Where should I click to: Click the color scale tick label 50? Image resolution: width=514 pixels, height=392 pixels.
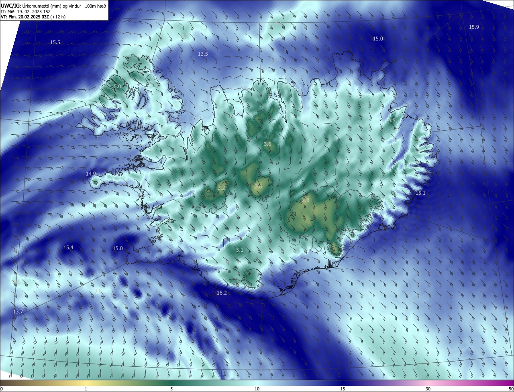pyautogui.click(x=511, y=389)
